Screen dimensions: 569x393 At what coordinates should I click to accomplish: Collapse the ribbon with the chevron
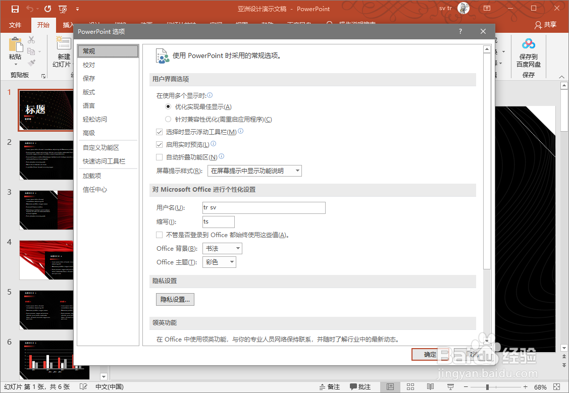point(562,77)
